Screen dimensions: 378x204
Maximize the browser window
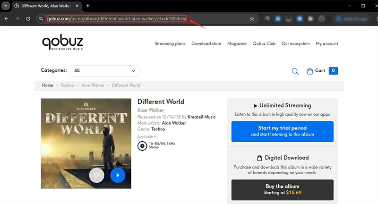pyautogui.click(x=363, y=6)
